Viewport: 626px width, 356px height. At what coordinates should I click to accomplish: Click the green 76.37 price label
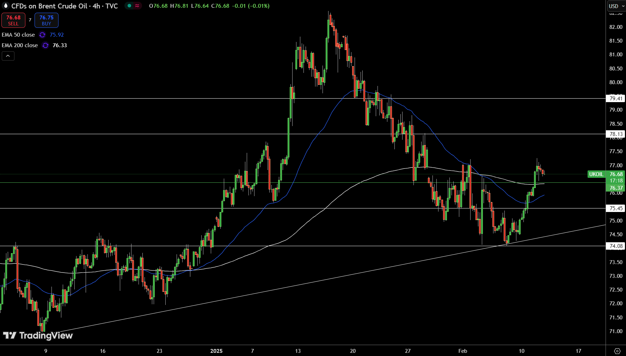tap(616, 188)
